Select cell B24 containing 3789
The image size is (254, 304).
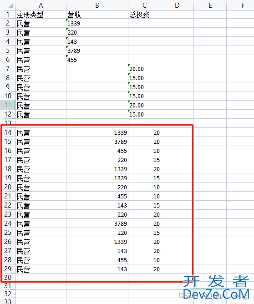click(97, 223)
